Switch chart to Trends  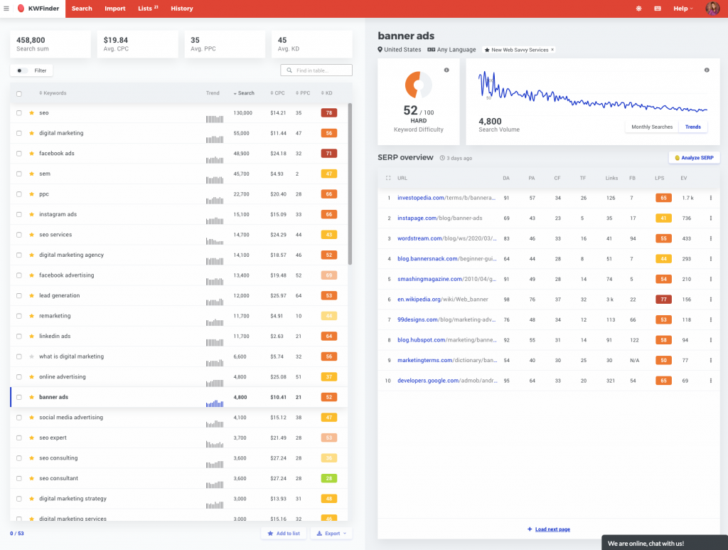(x=692, y=127)
